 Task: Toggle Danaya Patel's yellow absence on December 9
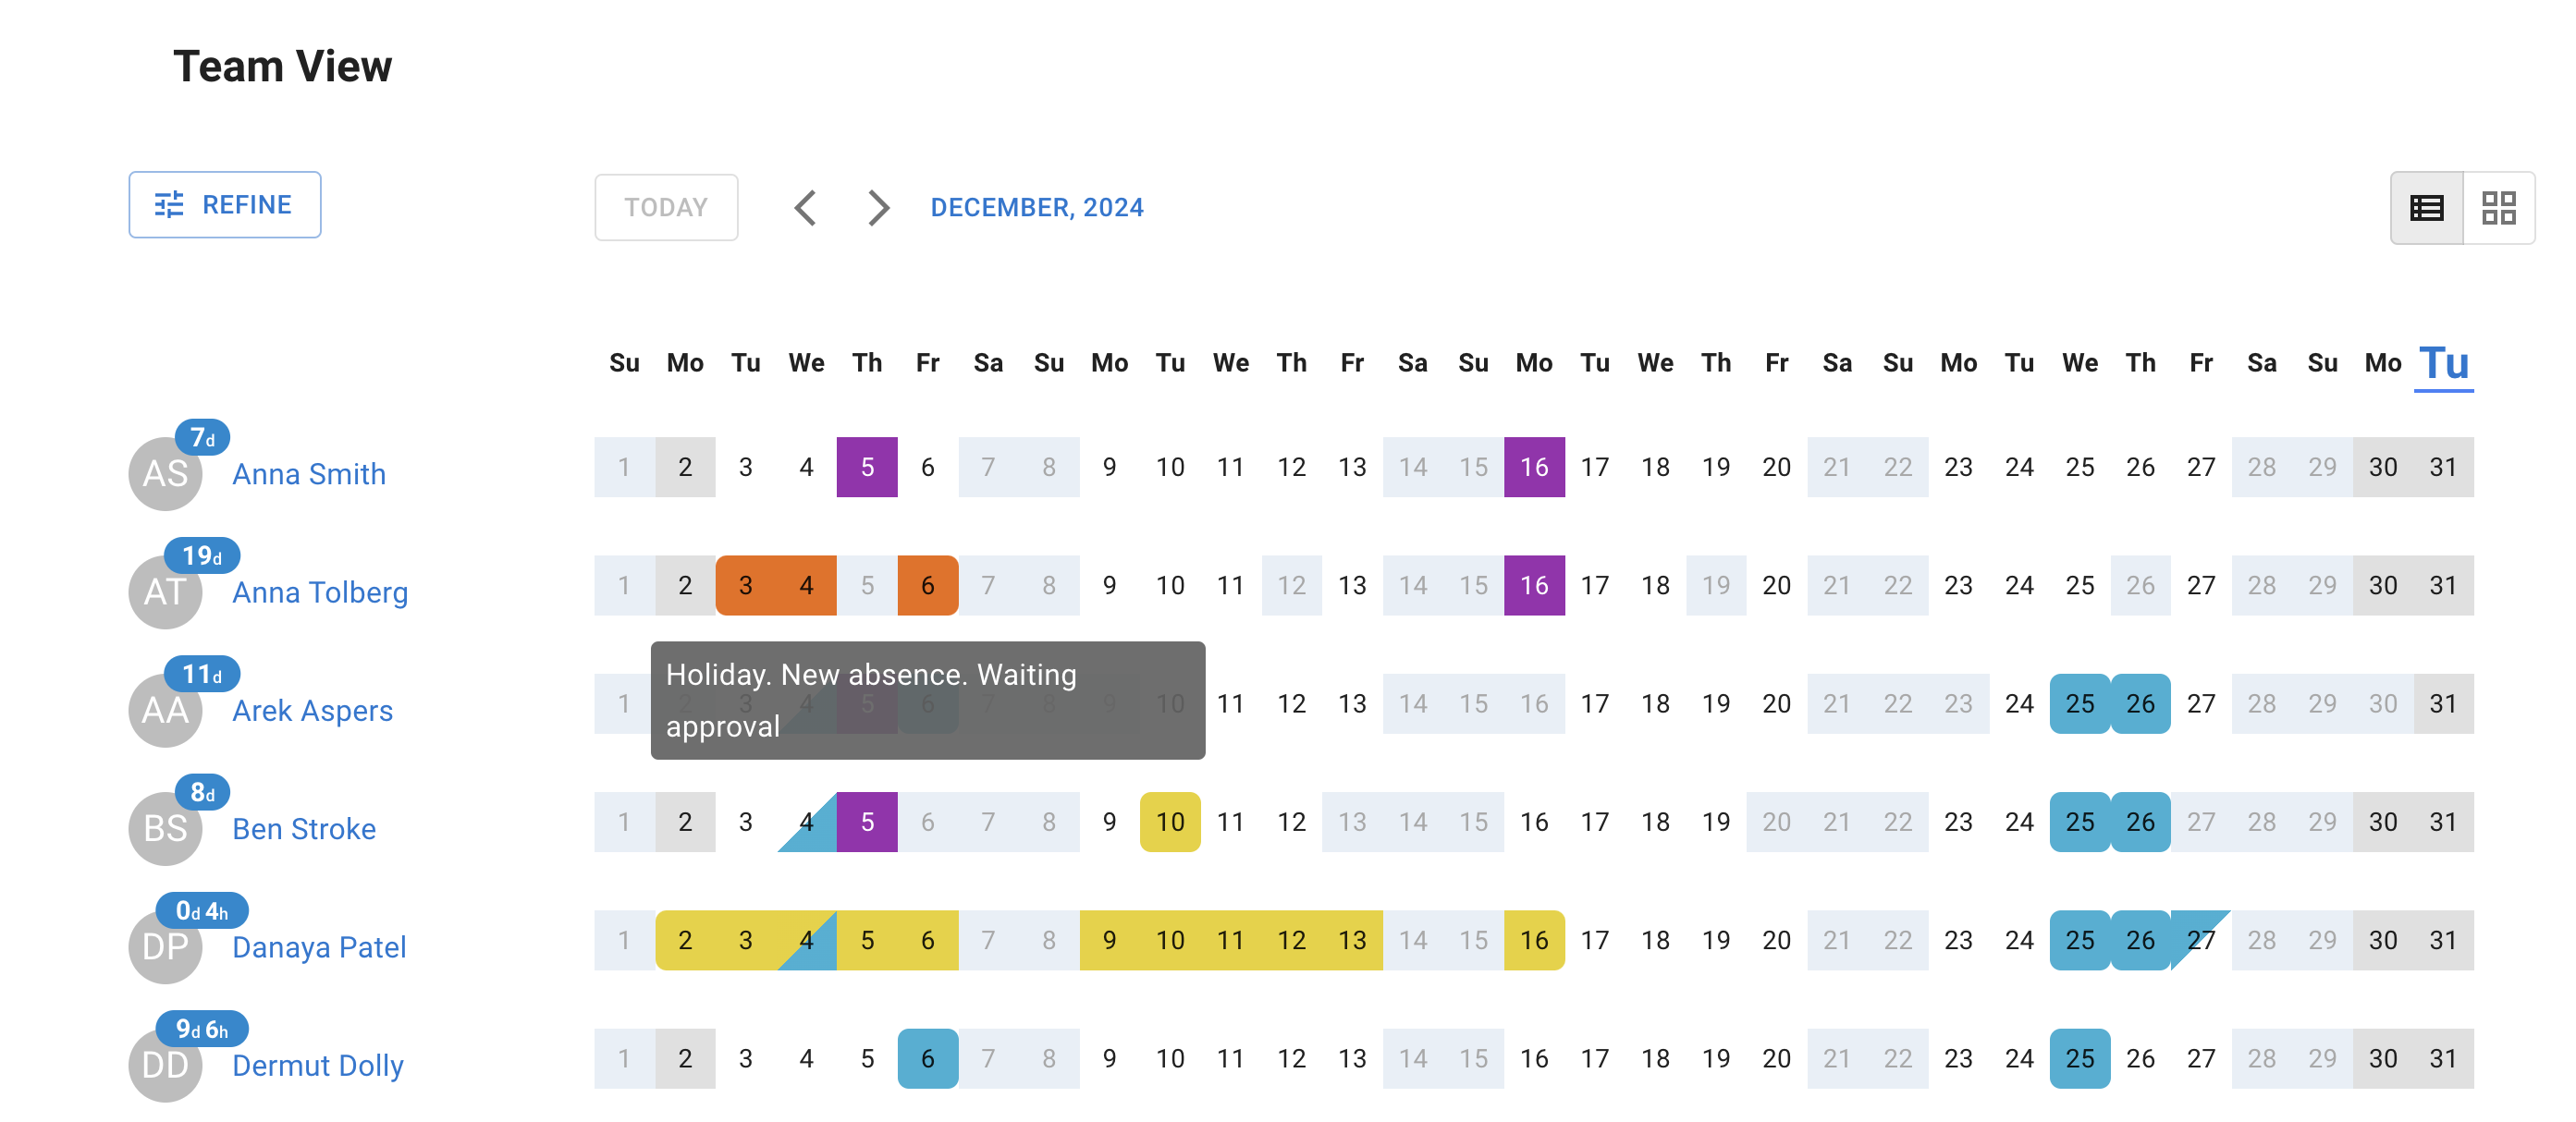[x=1109, y=939]
